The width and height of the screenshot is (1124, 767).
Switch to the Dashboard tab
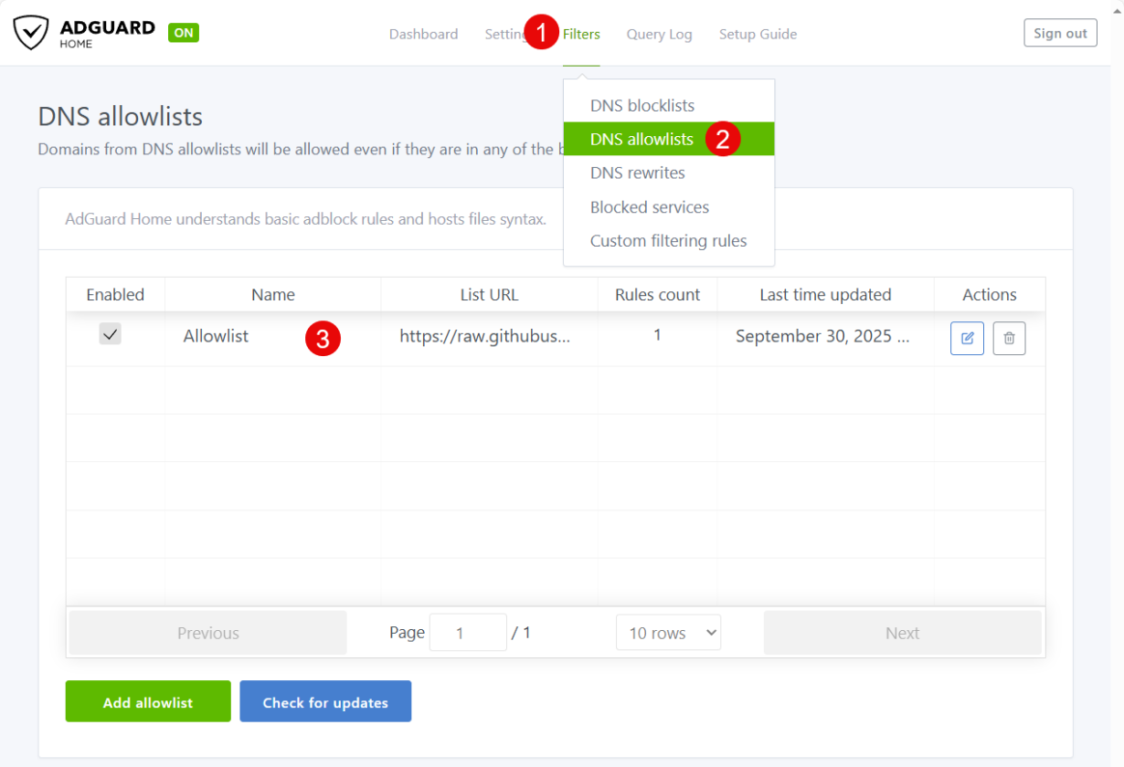coord(423,35)
